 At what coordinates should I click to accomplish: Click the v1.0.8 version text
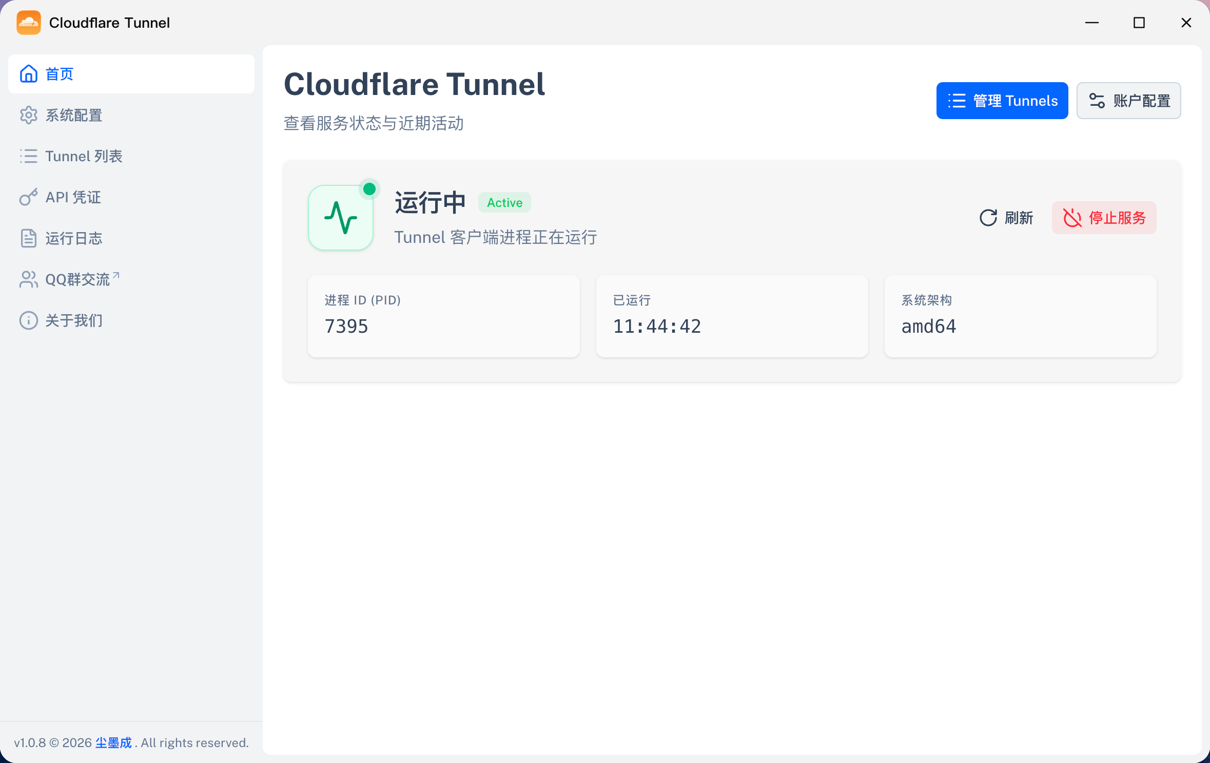point(30,743)
